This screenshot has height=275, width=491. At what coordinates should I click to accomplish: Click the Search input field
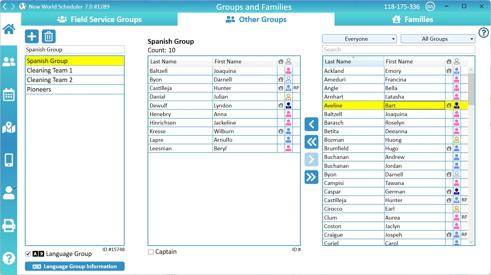coord(398,50)
